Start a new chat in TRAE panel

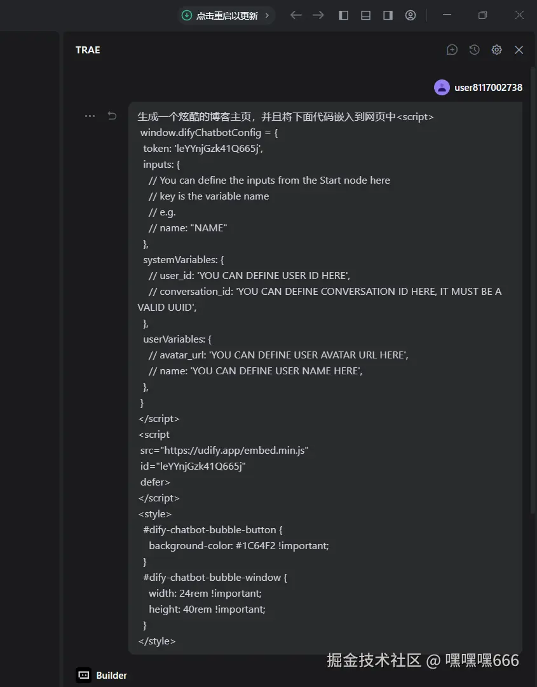452,50
